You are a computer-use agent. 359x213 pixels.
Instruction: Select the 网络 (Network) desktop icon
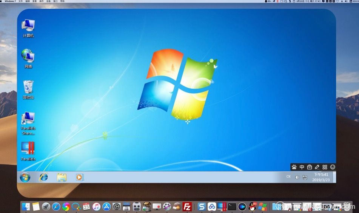coord(28,59)
